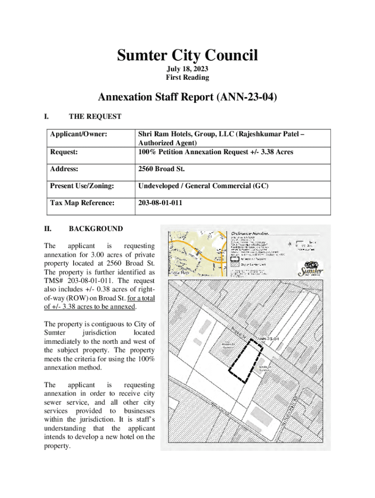Click the Sumter City Council title
Image resolution: width=375 pixels, height=498 pixels.
(187, 56)
